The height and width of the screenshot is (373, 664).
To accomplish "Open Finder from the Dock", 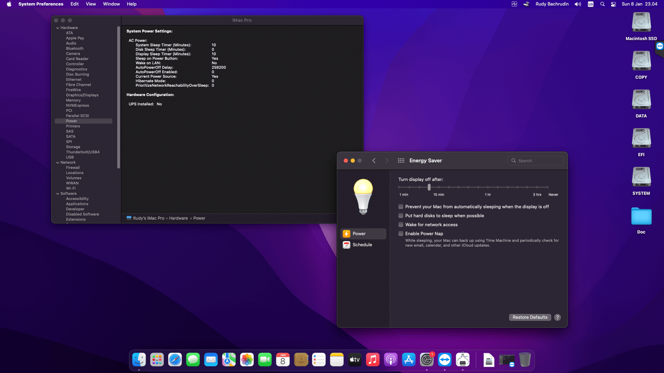I will tap(139, 360).
